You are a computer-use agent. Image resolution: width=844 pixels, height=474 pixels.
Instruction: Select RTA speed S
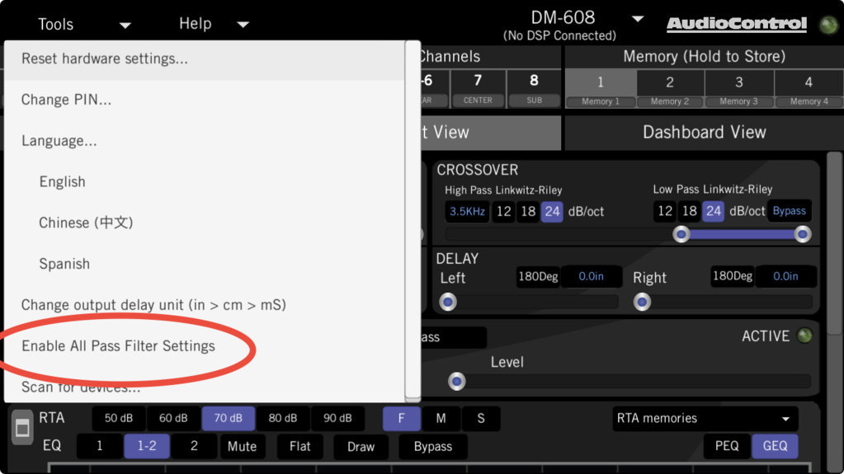pyautogui.click(x=481, y=418)
